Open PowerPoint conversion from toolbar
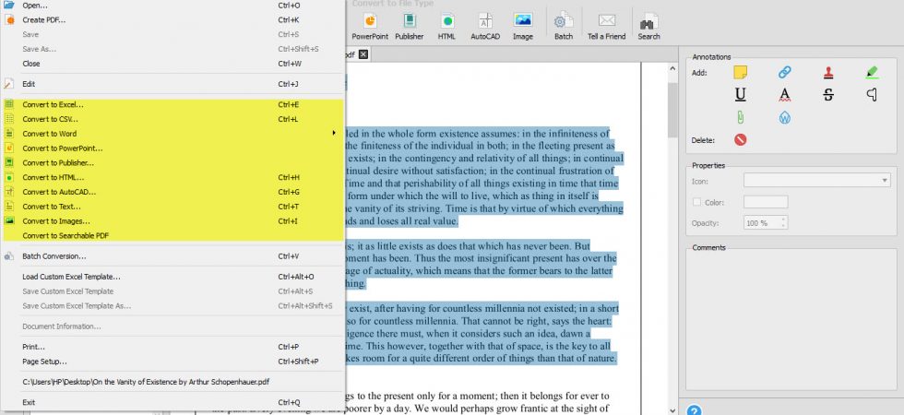 (x=370, y=27)
